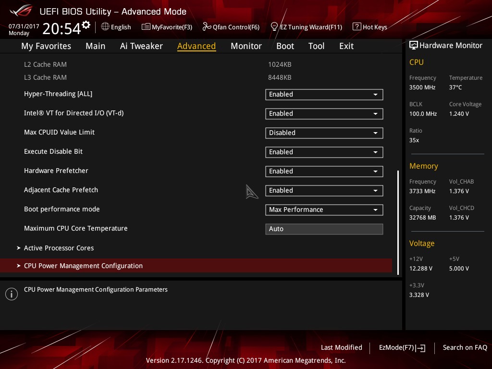Screen dimensions: 492x369
Task: Click the 1024KB cache value
Action: pyautogui.click(x=280, y=64)
